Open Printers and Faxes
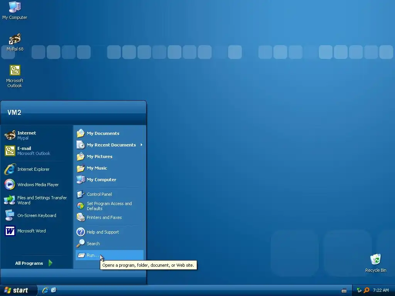Screen dimensions: 395x296 pos(109,217)
